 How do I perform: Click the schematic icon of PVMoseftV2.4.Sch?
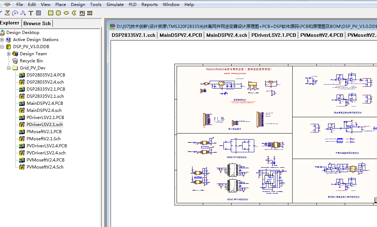click(x=22, y=167)
